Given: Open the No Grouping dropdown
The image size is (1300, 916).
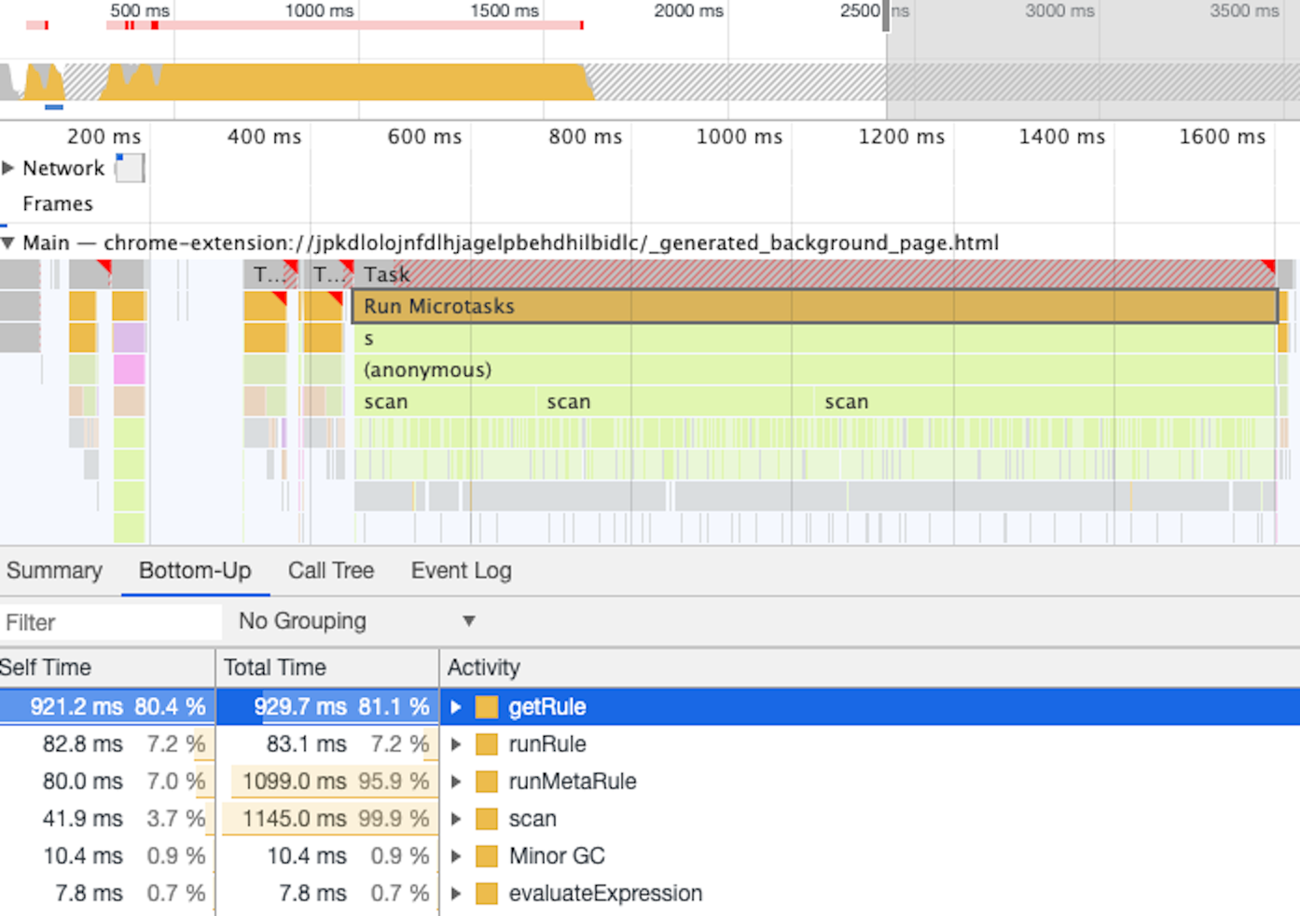Looking at the screenshot, I should [x=354, y=621].
